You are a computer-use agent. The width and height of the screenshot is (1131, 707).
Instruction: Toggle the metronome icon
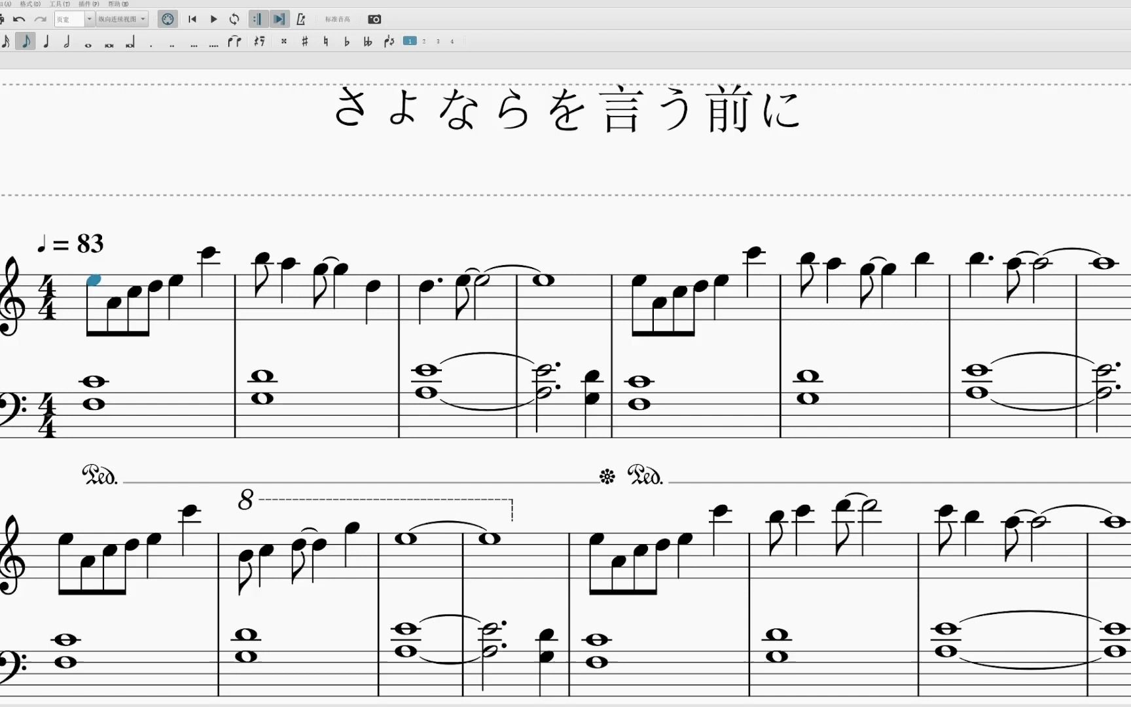(301, 20)
